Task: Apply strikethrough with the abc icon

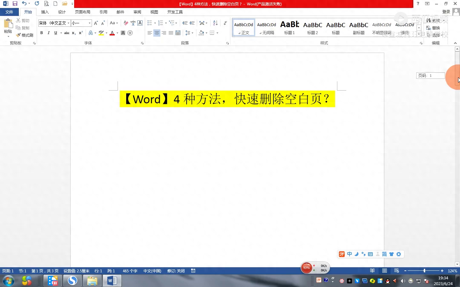Action: click(x=66, y=33)
